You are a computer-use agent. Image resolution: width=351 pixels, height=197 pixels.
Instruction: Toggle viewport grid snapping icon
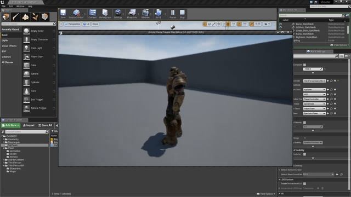pyautogui.click(x=228, y=24)
